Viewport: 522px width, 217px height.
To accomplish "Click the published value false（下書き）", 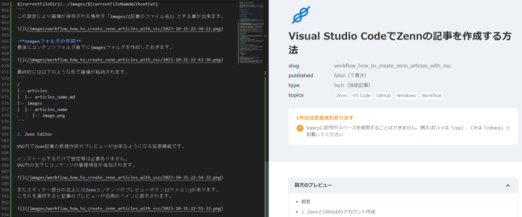I will 352,76.
